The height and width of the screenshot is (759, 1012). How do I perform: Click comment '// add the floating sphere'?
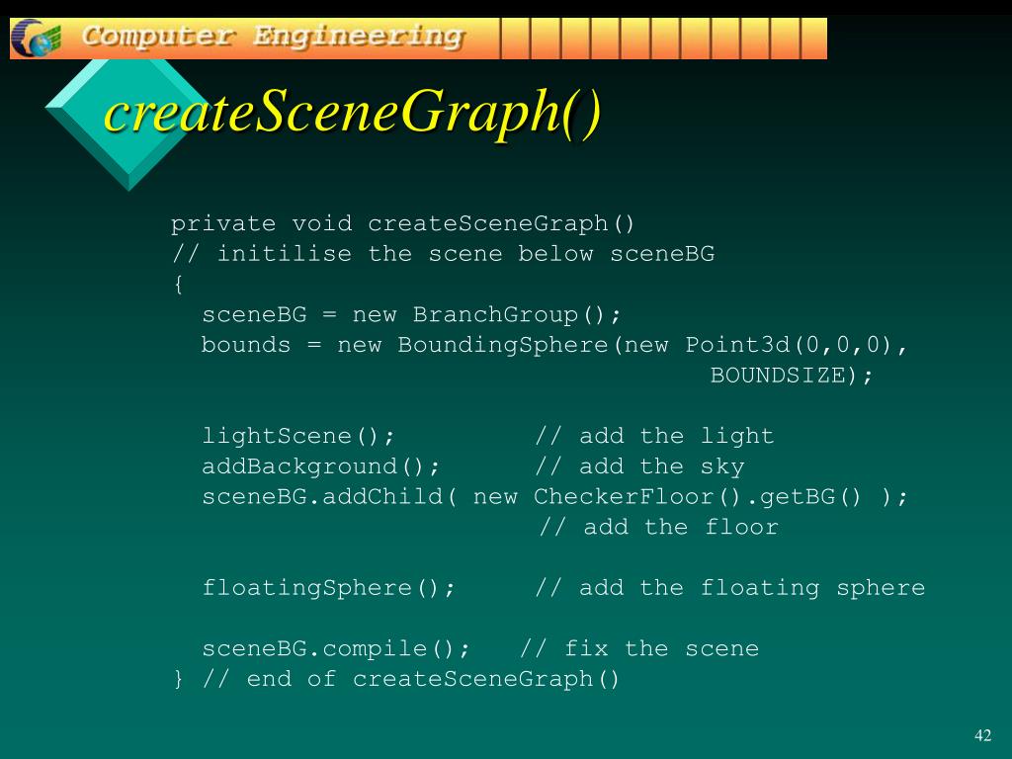(x=729, y=588)
